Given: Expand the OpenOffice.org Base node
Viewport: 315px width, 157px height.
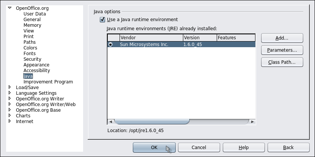Looking at the screenshot, I should (9, 110).
